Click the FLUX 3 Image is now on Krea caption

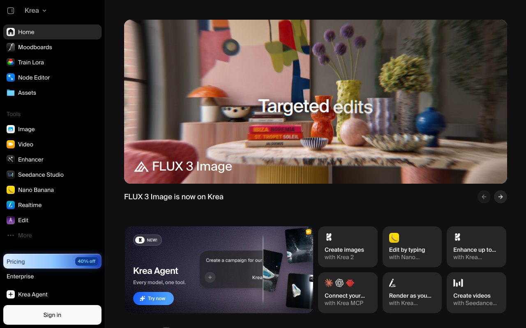[x=174, y=197]
